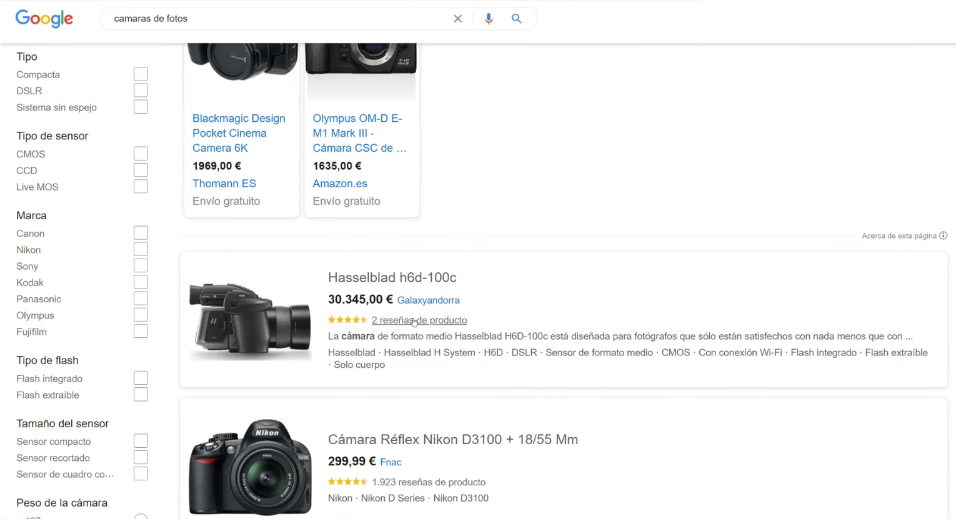956x519 pixels.
Task: Click the star rating of Hasselblad h6d-100c
Action: point(347,320)
